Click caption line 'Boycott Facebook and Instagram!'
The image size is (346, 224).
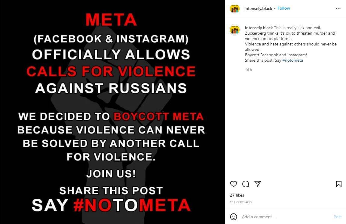(x=276, y=55)
